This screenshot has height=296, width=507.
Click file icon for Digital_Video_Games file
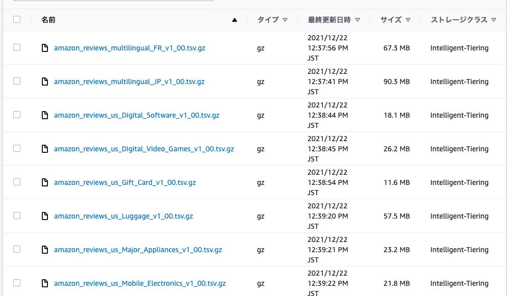[45, 149]
